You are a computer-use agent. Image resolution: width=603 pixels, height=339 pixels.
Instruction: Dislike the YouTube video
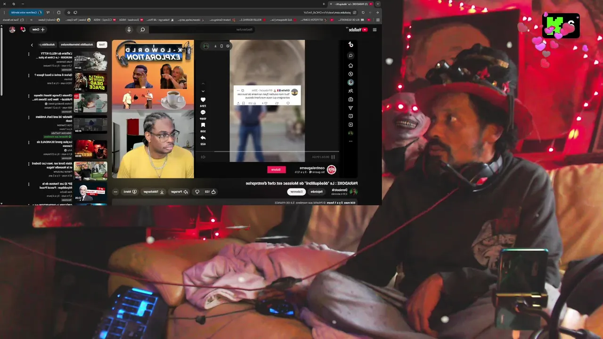197,192
